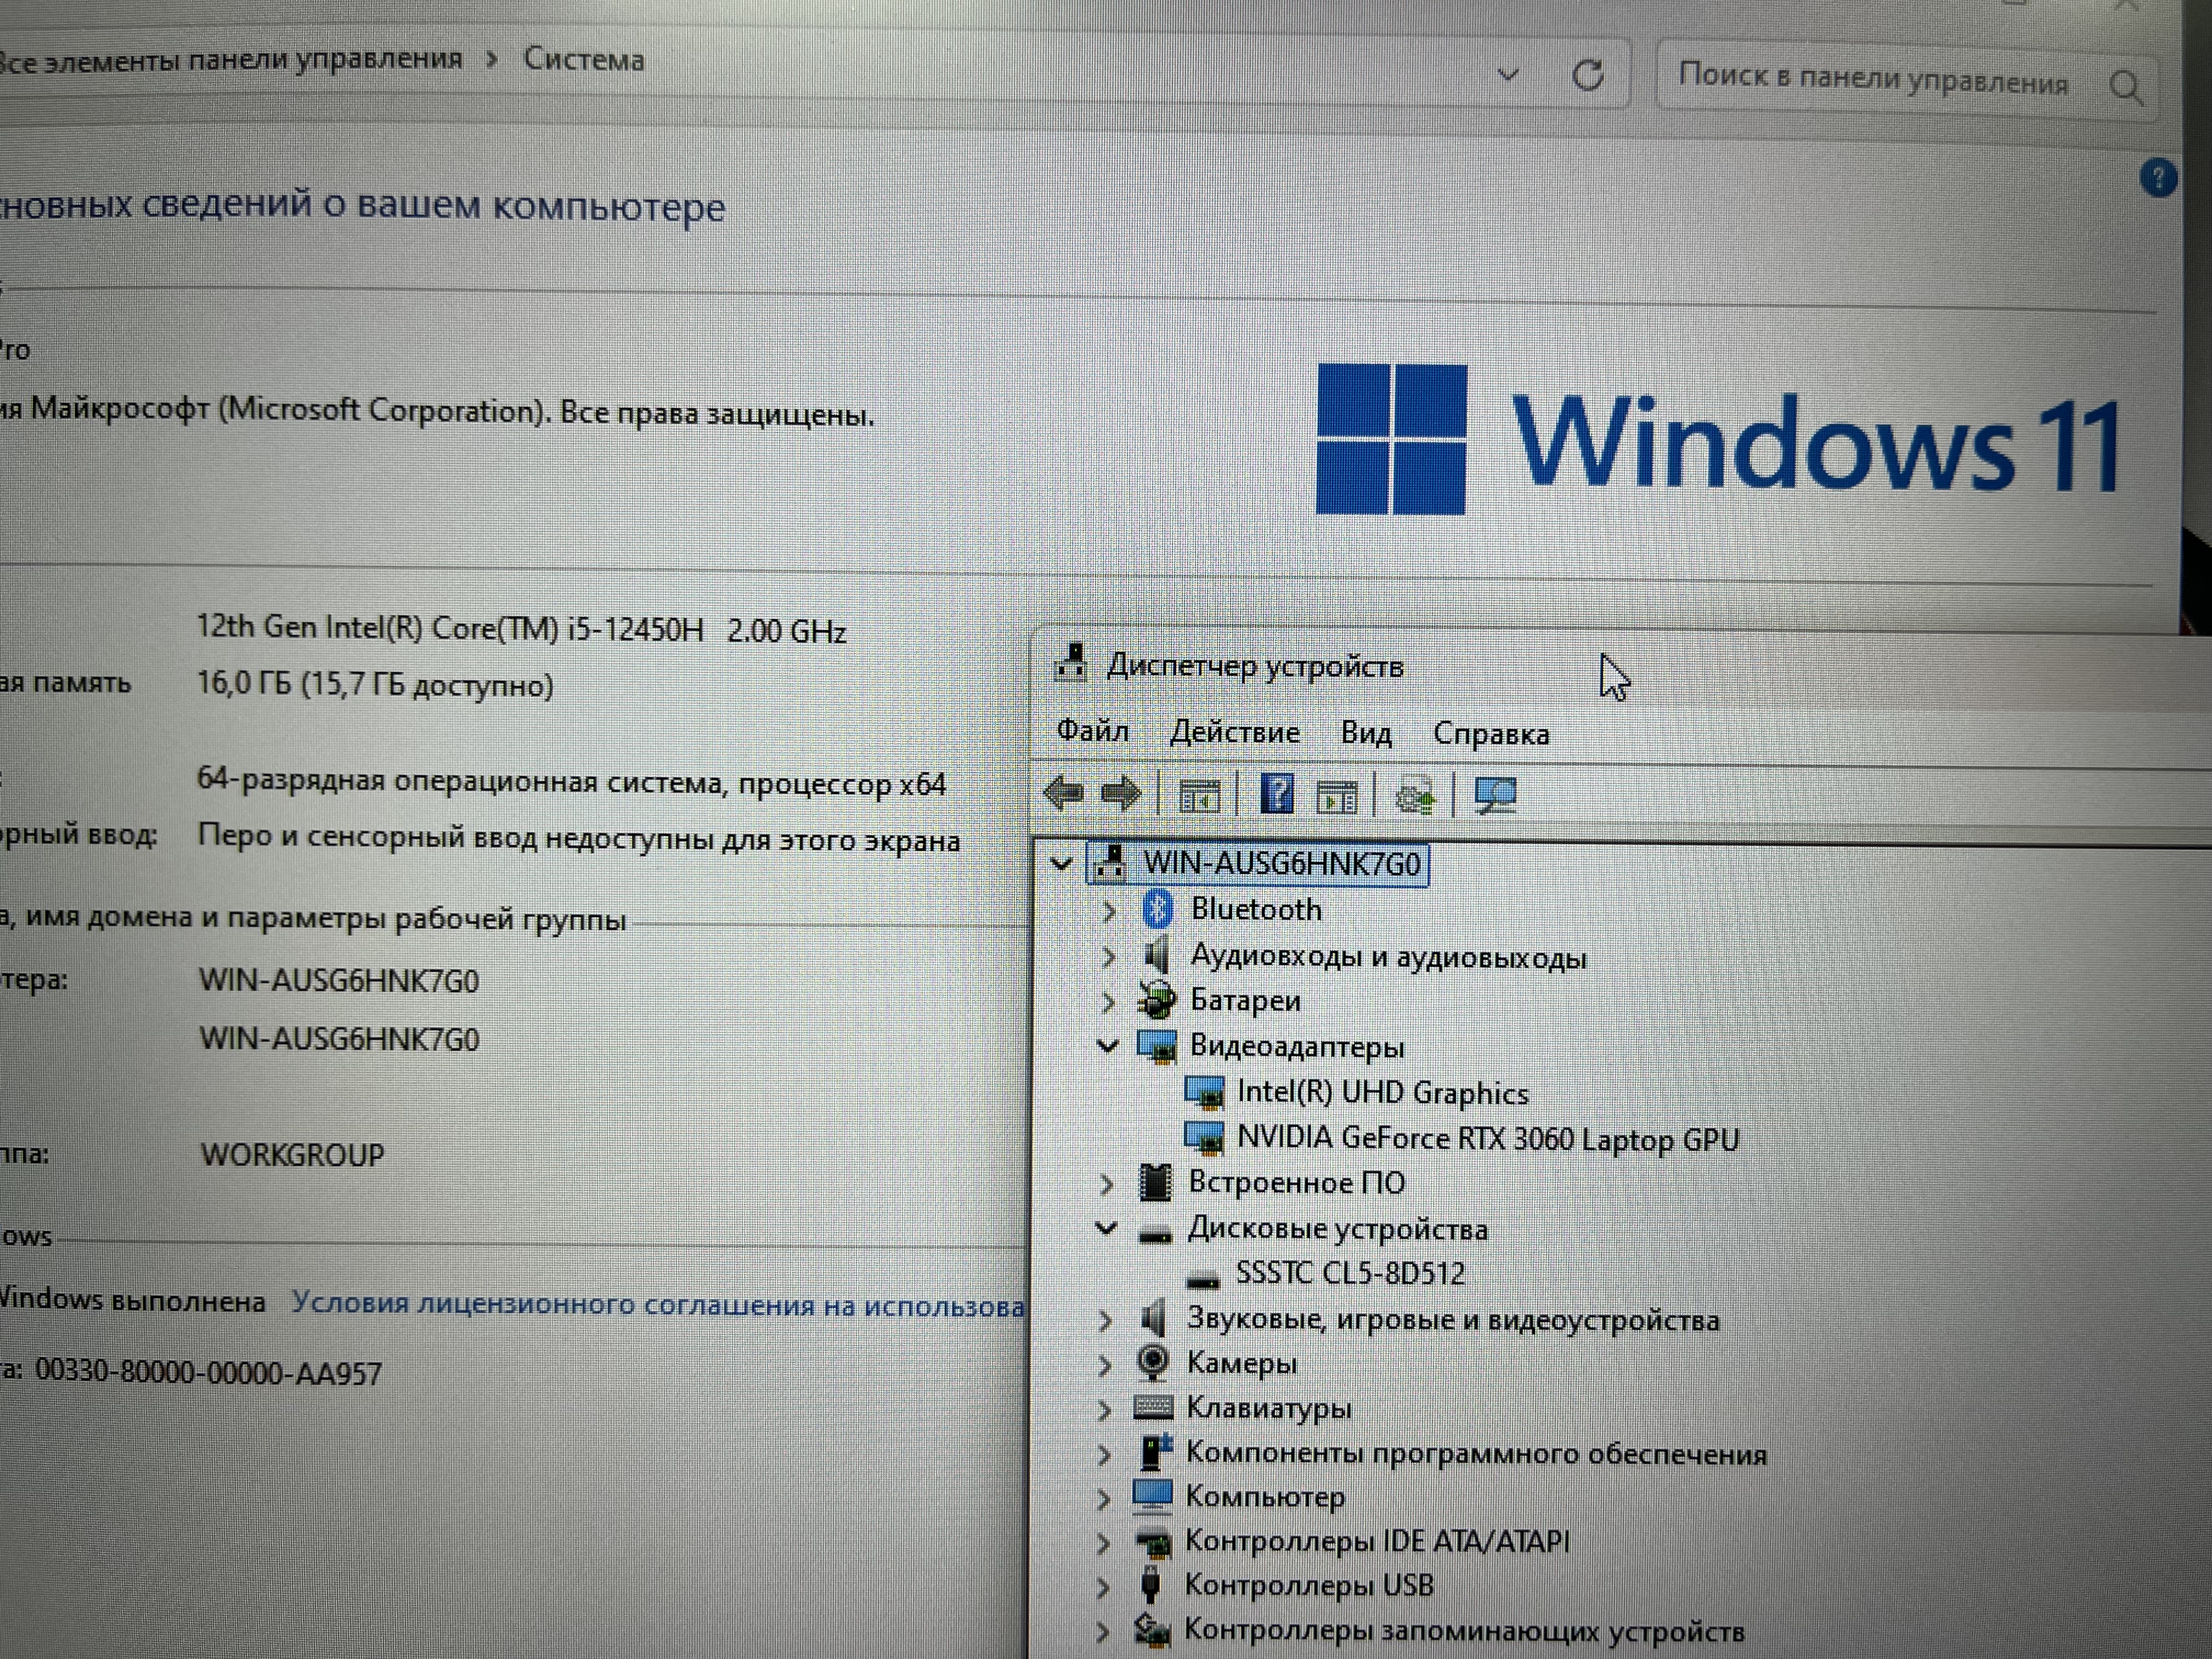Open the address bar history dropdown arrow

click(1508, 74)
